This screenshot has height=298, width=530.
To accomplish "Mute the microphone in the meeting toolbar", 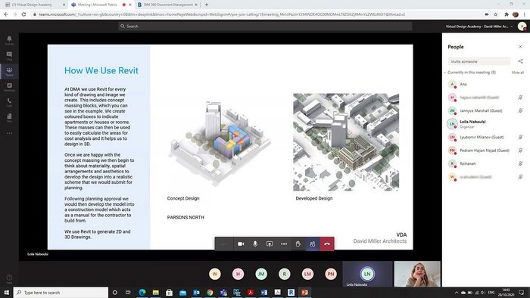I will (x=255, y=244).
